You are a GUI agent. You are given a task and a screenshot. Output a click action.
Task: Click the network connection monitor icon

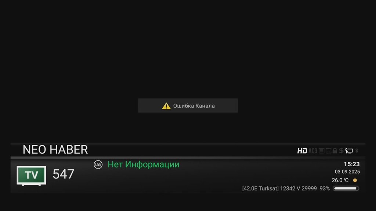point(349,151)
